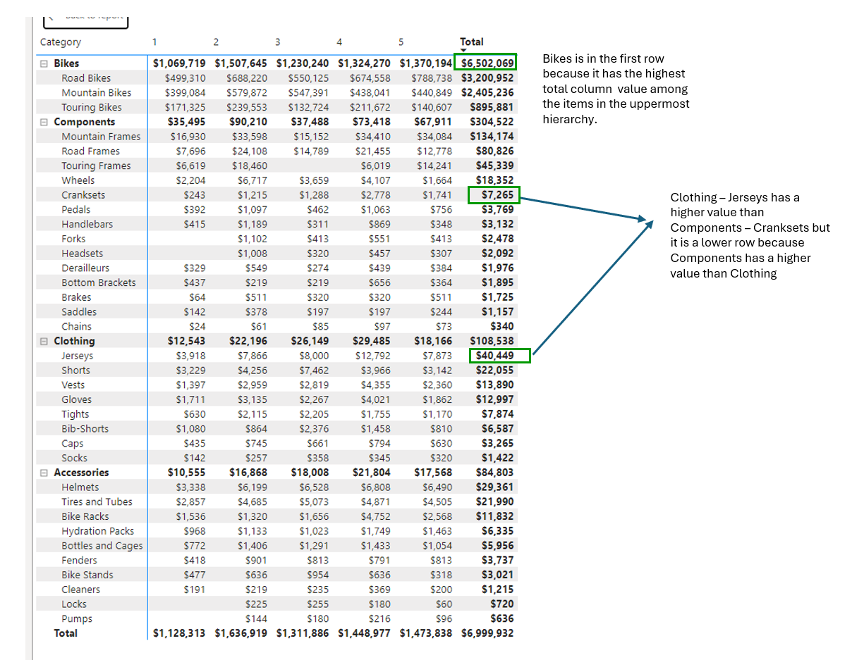Select the Pedals row label

(76, 210)
